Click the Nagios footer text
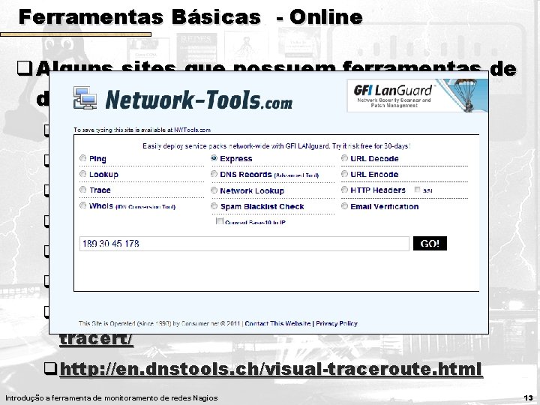The height and width of the screenshot is (405, 540). [x=112, y=398]
